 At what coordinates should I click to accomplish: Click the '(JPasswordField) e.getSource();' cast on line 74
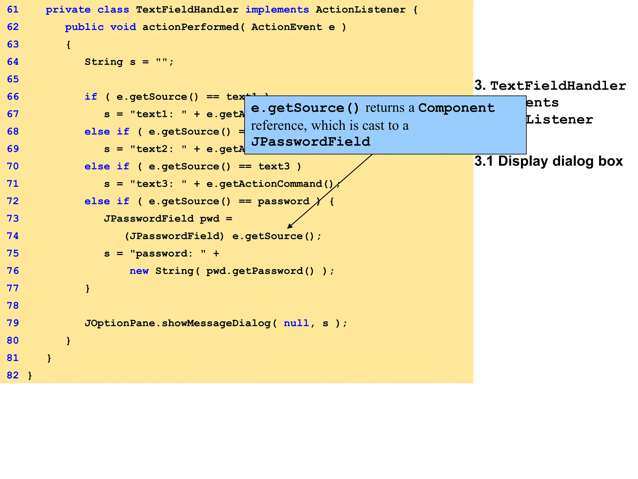223,236
